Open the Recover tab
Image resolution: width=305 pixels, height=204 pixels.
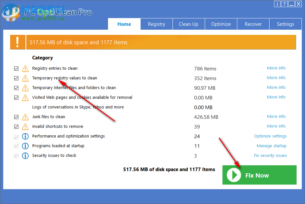[253, 24]
